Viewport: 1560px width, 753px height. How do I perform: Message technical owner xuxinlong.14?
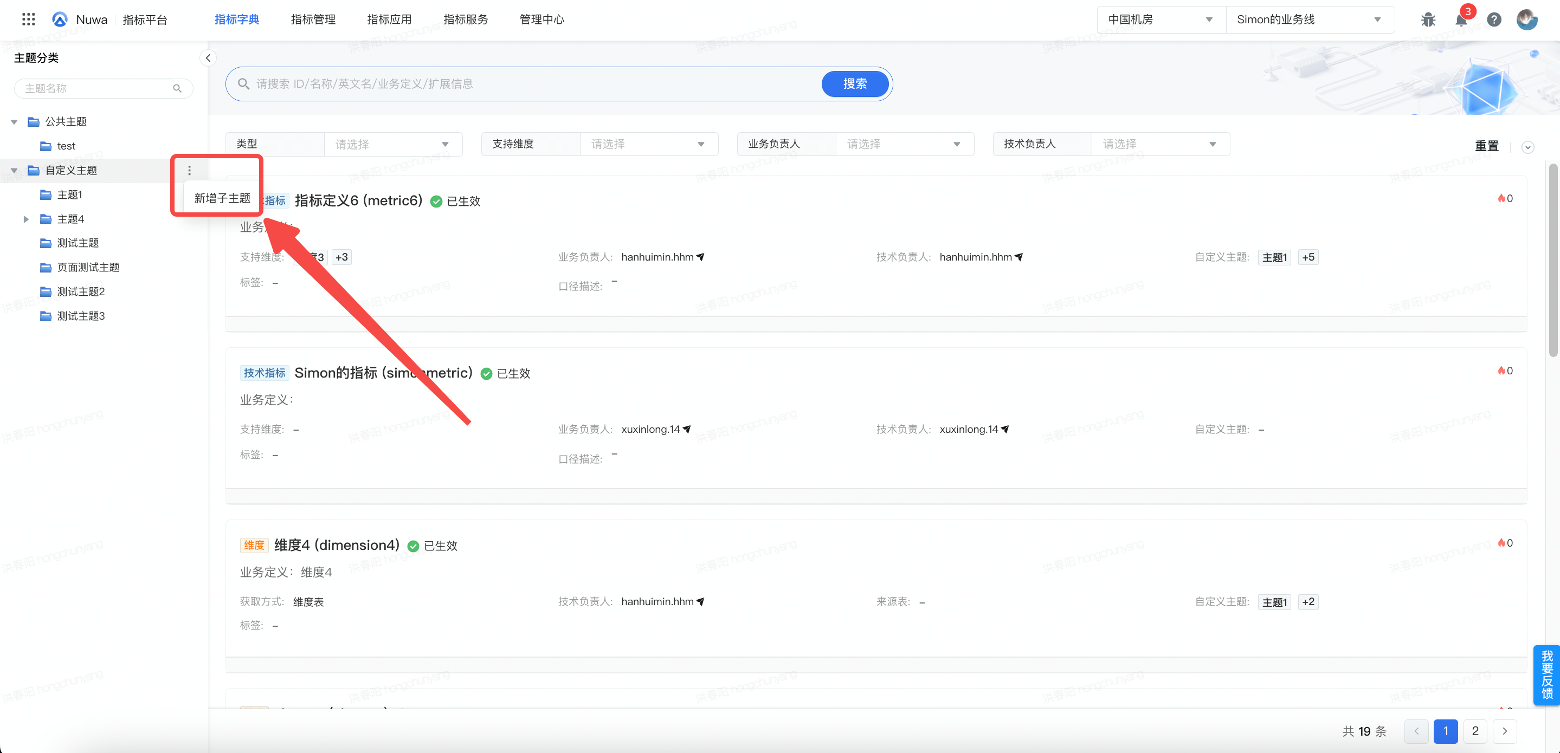click(1005, 429)
